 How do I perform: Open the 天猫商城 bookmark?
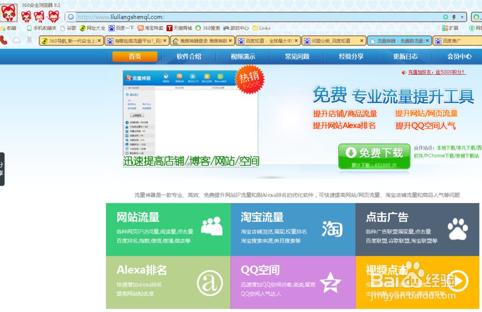pos(179,28)
